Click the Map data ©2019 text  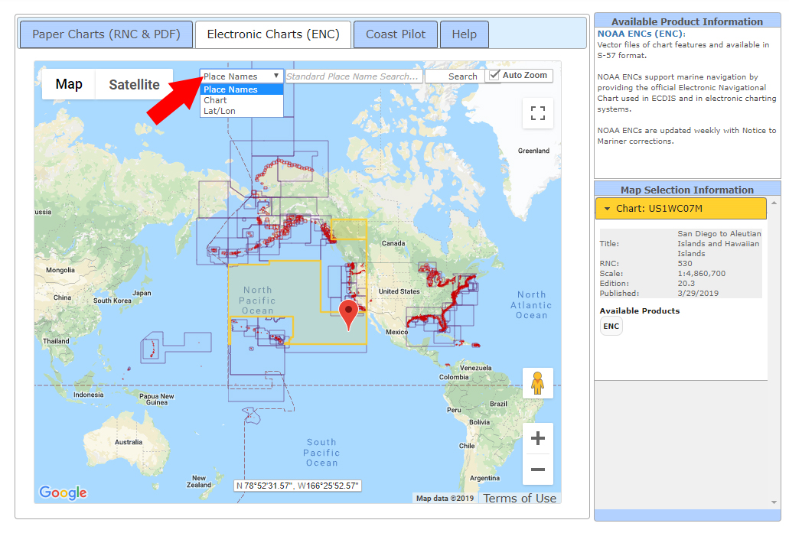tap(445, 499)
